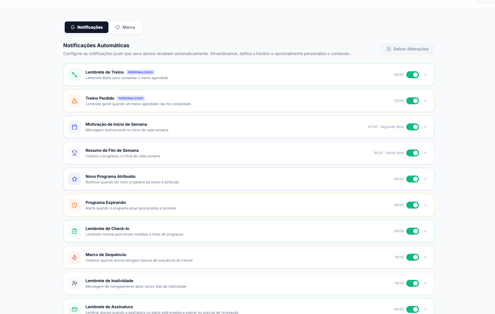Screen dimensions: 495x314
Task: Click 'Alerta quando o programa atual está prestes a terminar'
Action: (x=131, y=208)
